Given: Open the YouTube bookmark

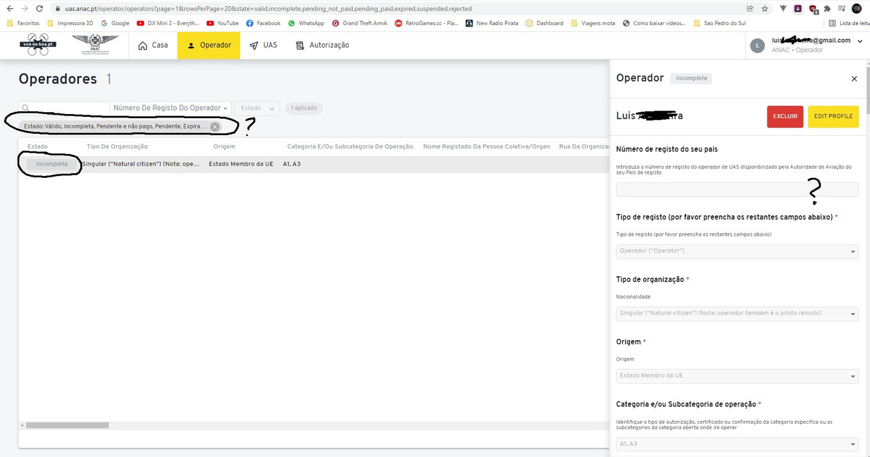Looking at the screenshot, I should (x=223, y=23).
